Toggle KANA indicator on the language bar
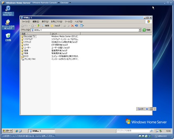Screen dimensions: 174x139 [x=151, y=110]
